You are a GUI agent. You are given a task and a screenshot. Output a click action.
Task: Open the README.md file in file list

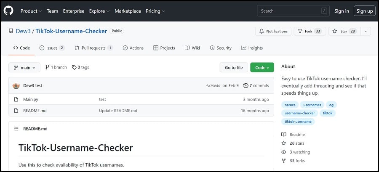coord(35,111)
